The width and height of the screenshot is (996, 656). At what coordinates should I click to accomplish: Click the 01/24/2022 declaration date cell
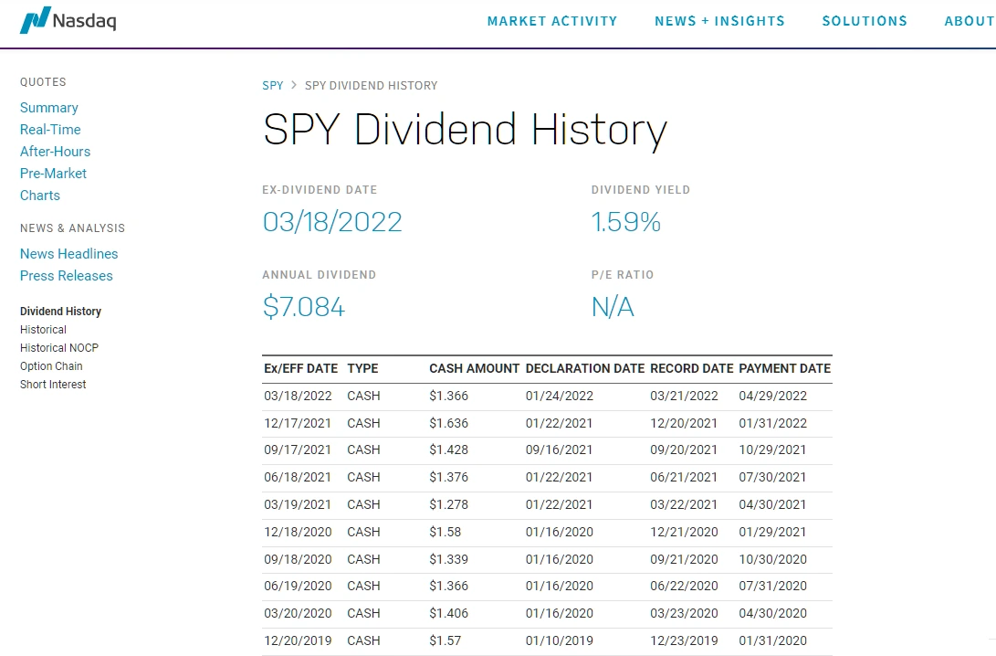[x=559, y=396]
